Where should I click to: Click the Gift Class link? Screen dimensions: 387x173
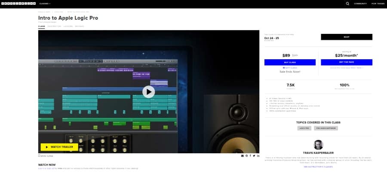(290, 68)
